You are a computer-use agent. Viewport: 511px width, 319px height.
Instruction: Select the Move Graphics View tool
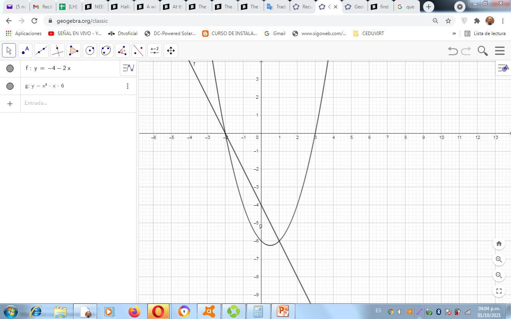click(x=171, y=51)
